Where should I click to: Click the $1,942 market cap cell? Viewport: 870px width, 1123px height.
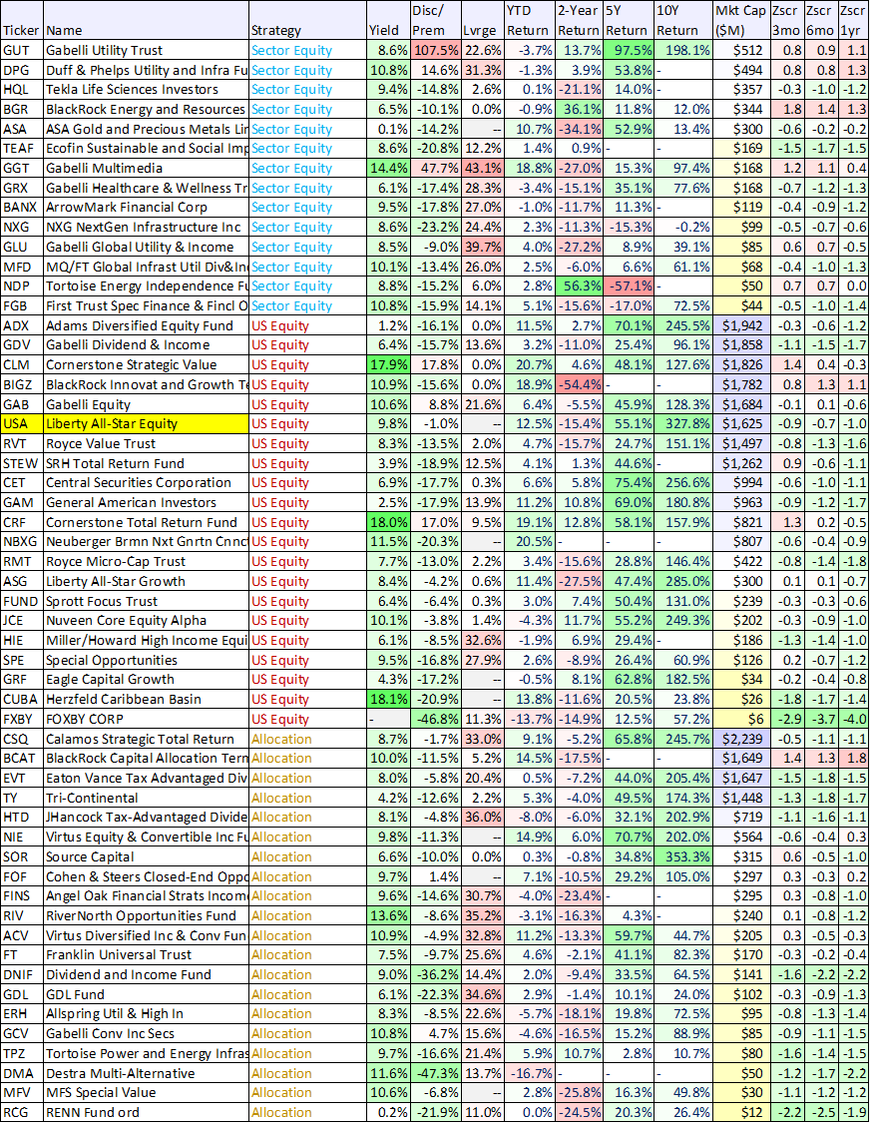[740, 325]
